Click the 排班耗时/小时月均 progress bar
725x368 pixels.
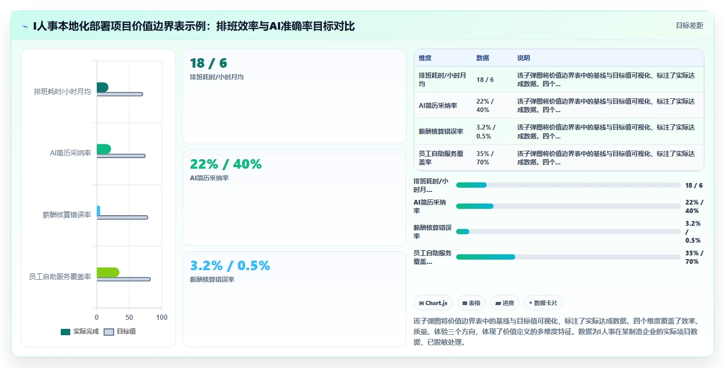pos(568,185)
